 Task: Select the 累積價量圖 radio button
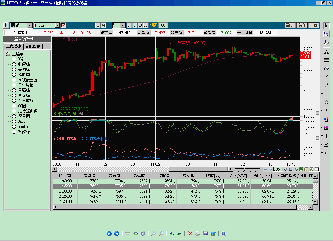pos(14,80)
